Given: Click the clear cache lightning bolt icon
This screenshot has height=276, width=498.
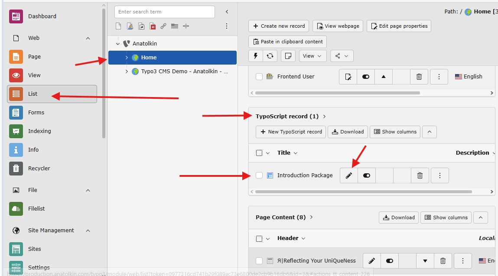Looking at the screenshot, I should click(x=255, y=56).
